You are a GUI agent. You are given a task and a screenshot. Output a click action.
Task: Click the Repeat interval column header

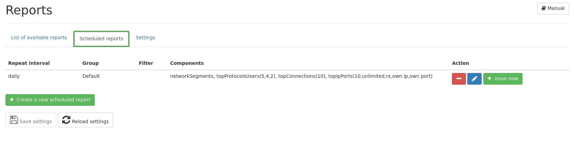click(x=29, y=63)
